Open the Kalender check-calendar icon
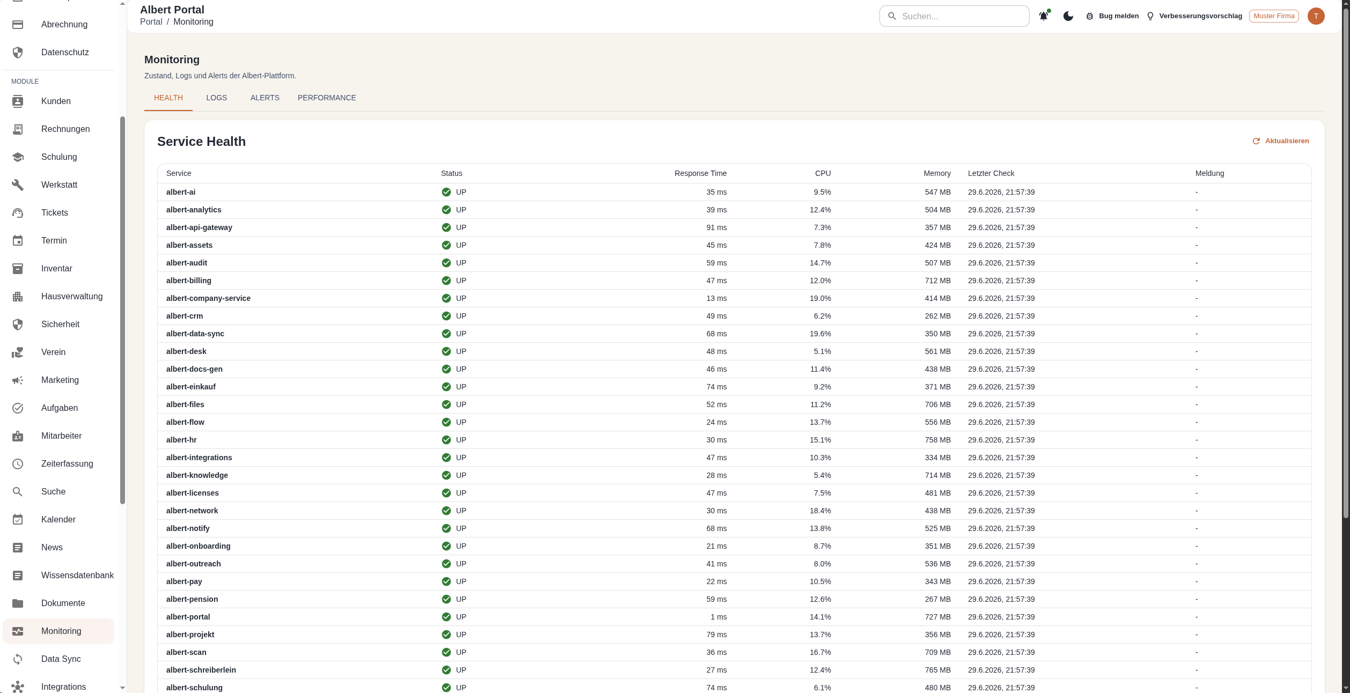This screenshot has width=1350, height=693. click(18, 520)
